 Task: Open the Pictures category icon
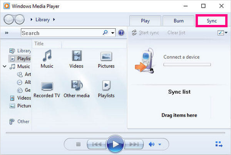click(x=106, y=56)
